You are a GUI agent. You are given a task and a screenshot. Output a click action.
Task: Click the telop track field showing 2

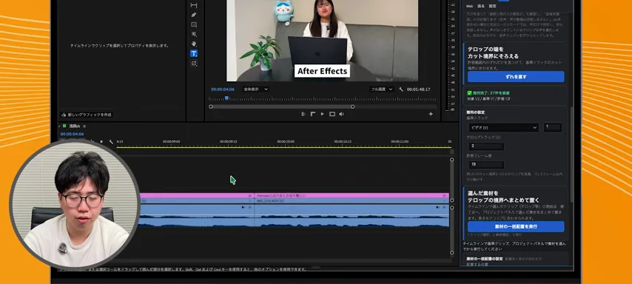coord(486,146)
